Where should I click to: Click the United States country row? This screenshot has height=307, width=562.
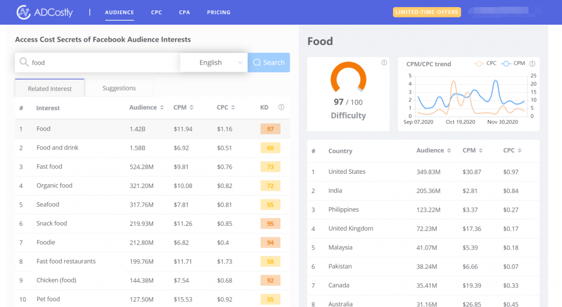coord(423,172)
